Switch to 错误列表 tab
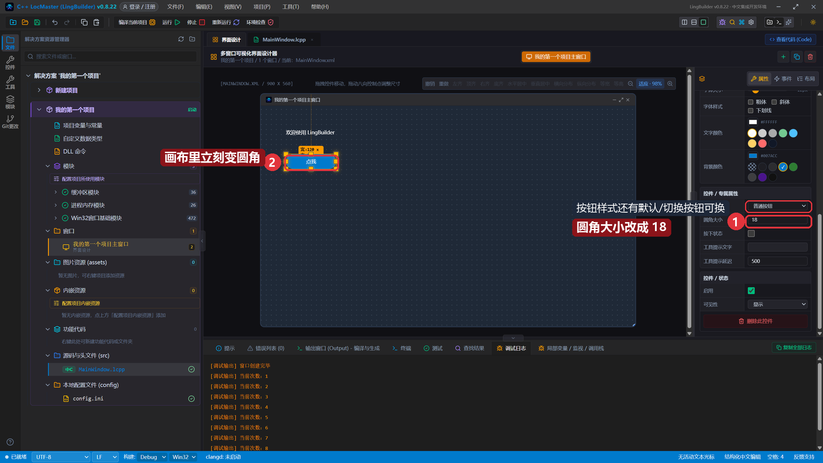Screen dimensions: 823x463 coord(266,348)
